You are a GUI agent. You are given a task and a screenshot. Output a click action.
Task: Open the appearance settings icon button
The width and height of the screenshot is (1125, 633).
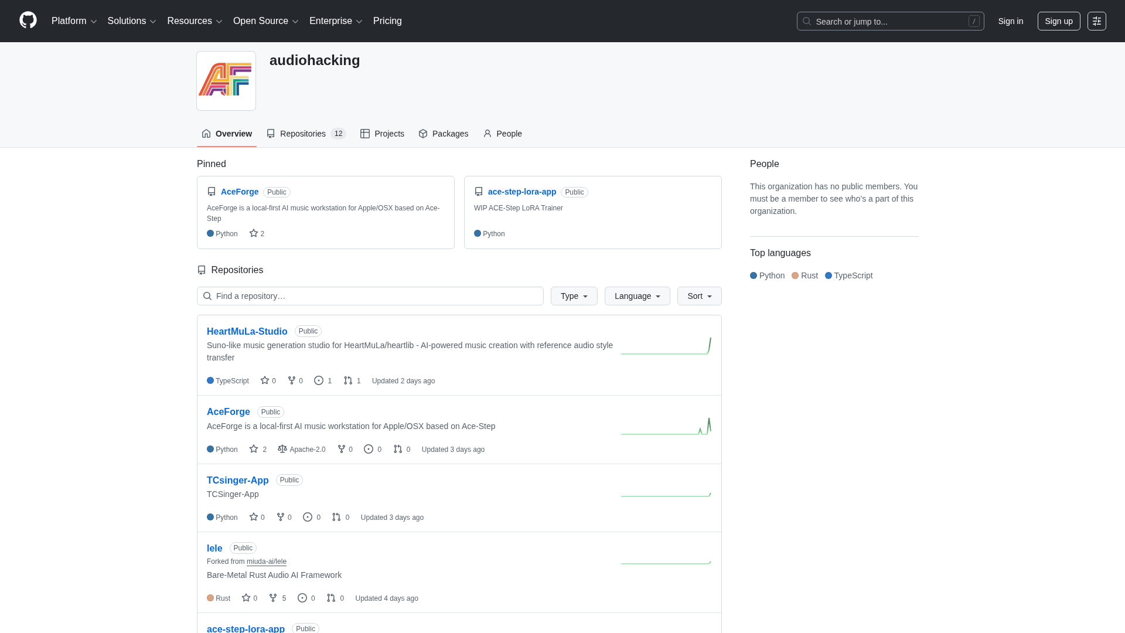tap(1096, 21)
